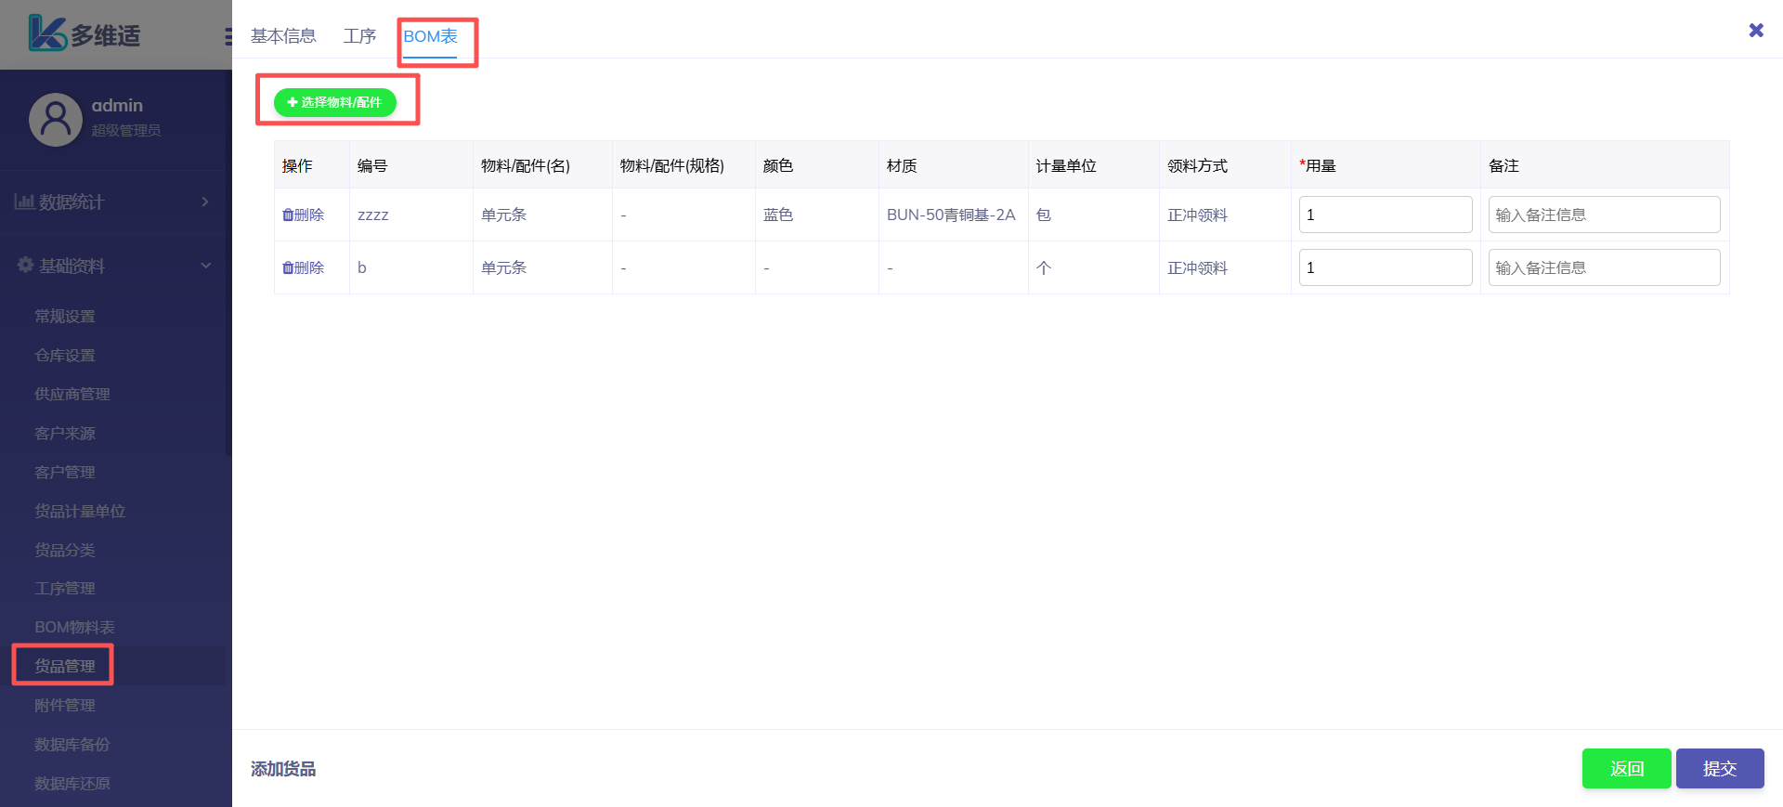
Task: Submit the form with 提交 button
Action: (1719, 768)
